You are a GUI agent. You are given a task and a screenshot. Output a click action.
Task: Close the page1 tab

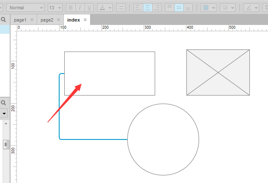tap(32, 19)
